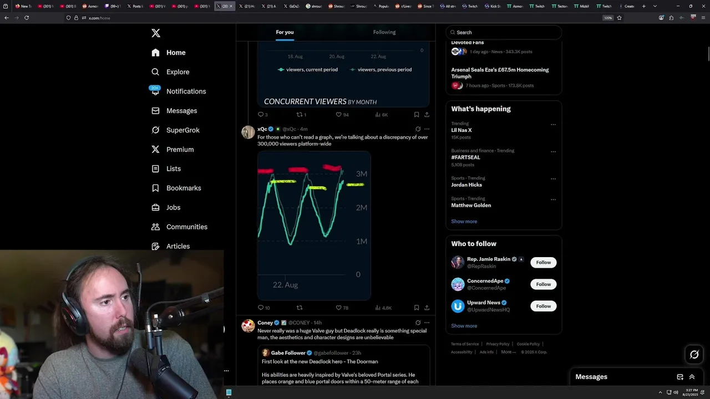Open Communities in the sidebar
Image resolution: width=710 pixels, height=399 pixels.
pyautogui.click(x=179, y=227)
